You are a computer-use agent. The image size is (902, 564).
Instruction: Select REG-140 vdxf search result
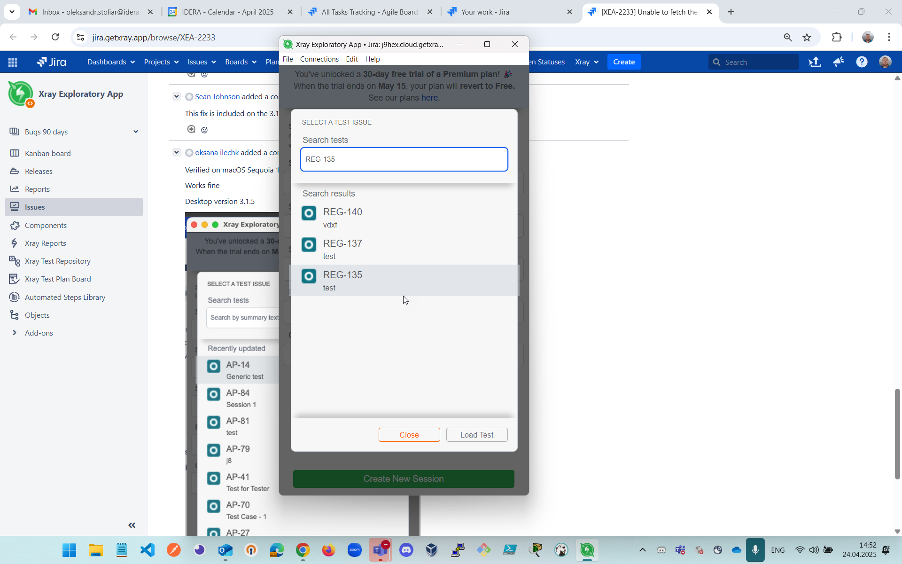tap(404, 218)
